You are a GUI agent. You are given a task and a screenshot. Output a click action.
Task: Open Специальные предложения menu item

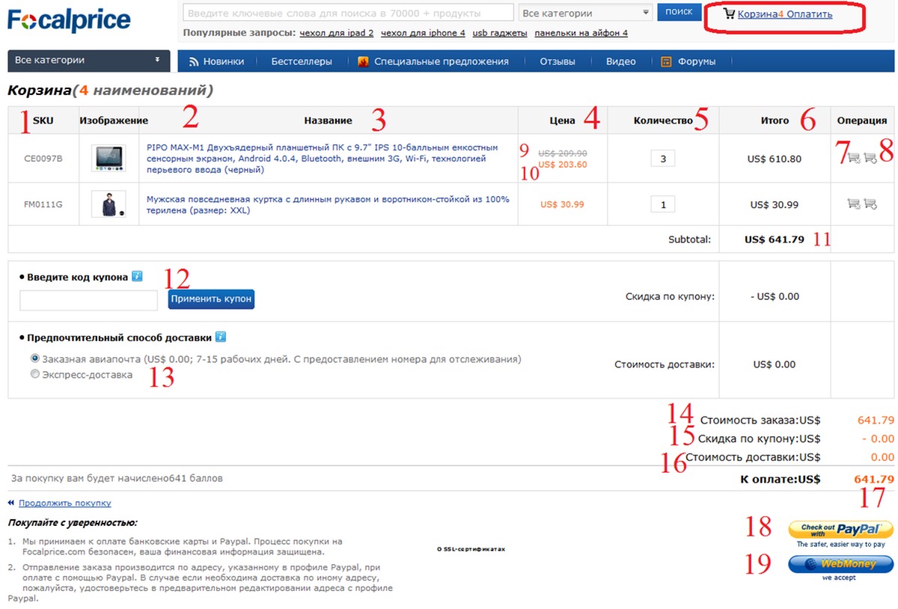pos(434,61)
